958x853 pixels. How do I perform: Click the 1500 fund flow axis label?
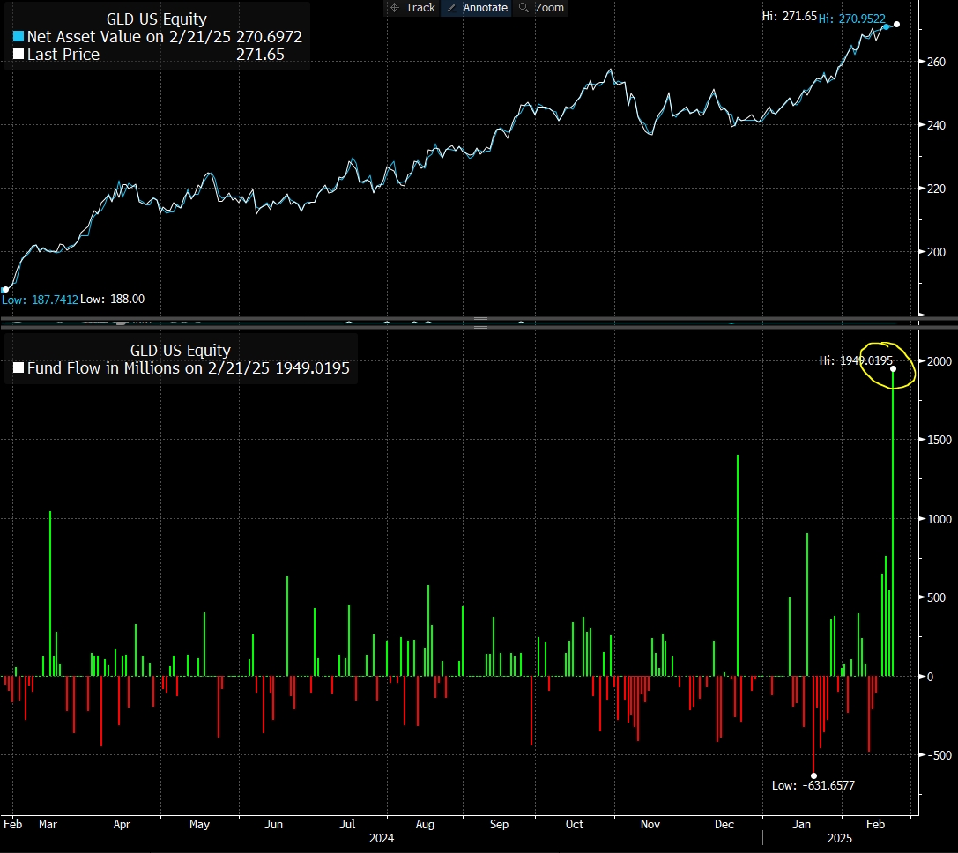pyautogui.click(x=939, y=440)
